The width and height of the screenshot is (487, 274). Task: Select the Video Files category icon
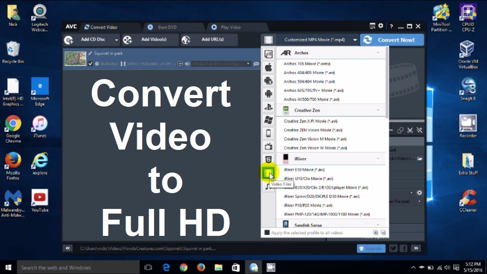coord(269,174)
